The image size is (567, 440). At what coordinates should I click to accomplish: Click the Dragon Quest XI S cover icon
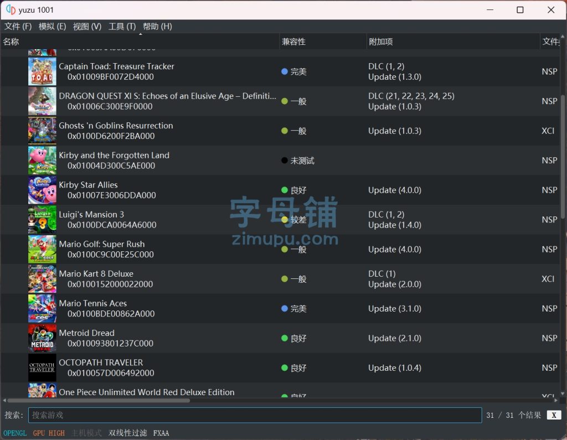[x=42, y=101]
